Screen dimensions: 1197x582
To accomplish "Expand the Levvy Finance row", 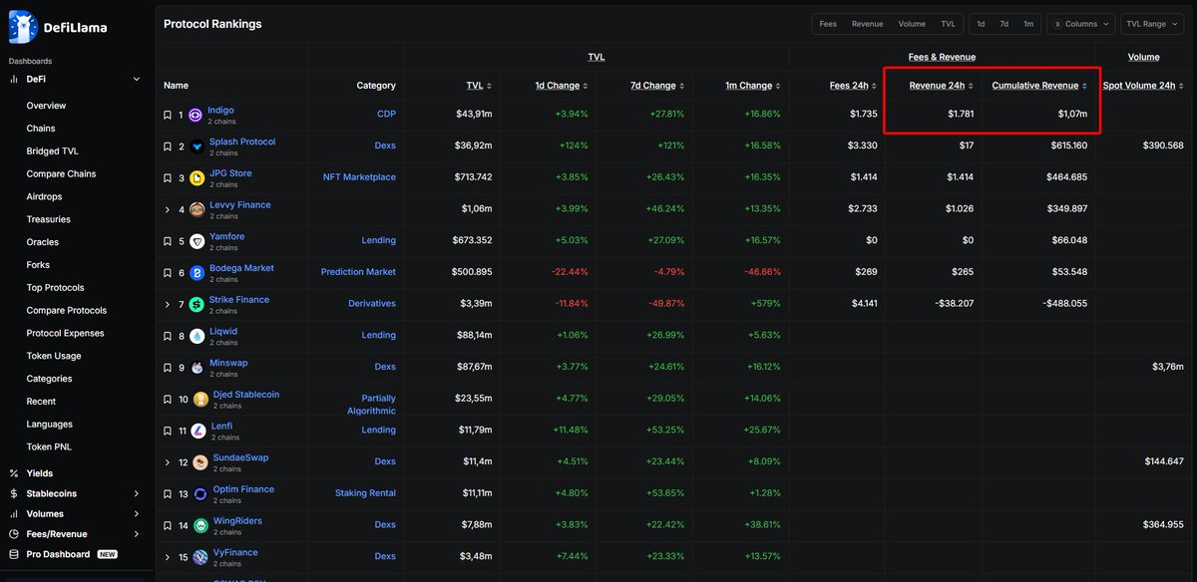I will point(168,209).
